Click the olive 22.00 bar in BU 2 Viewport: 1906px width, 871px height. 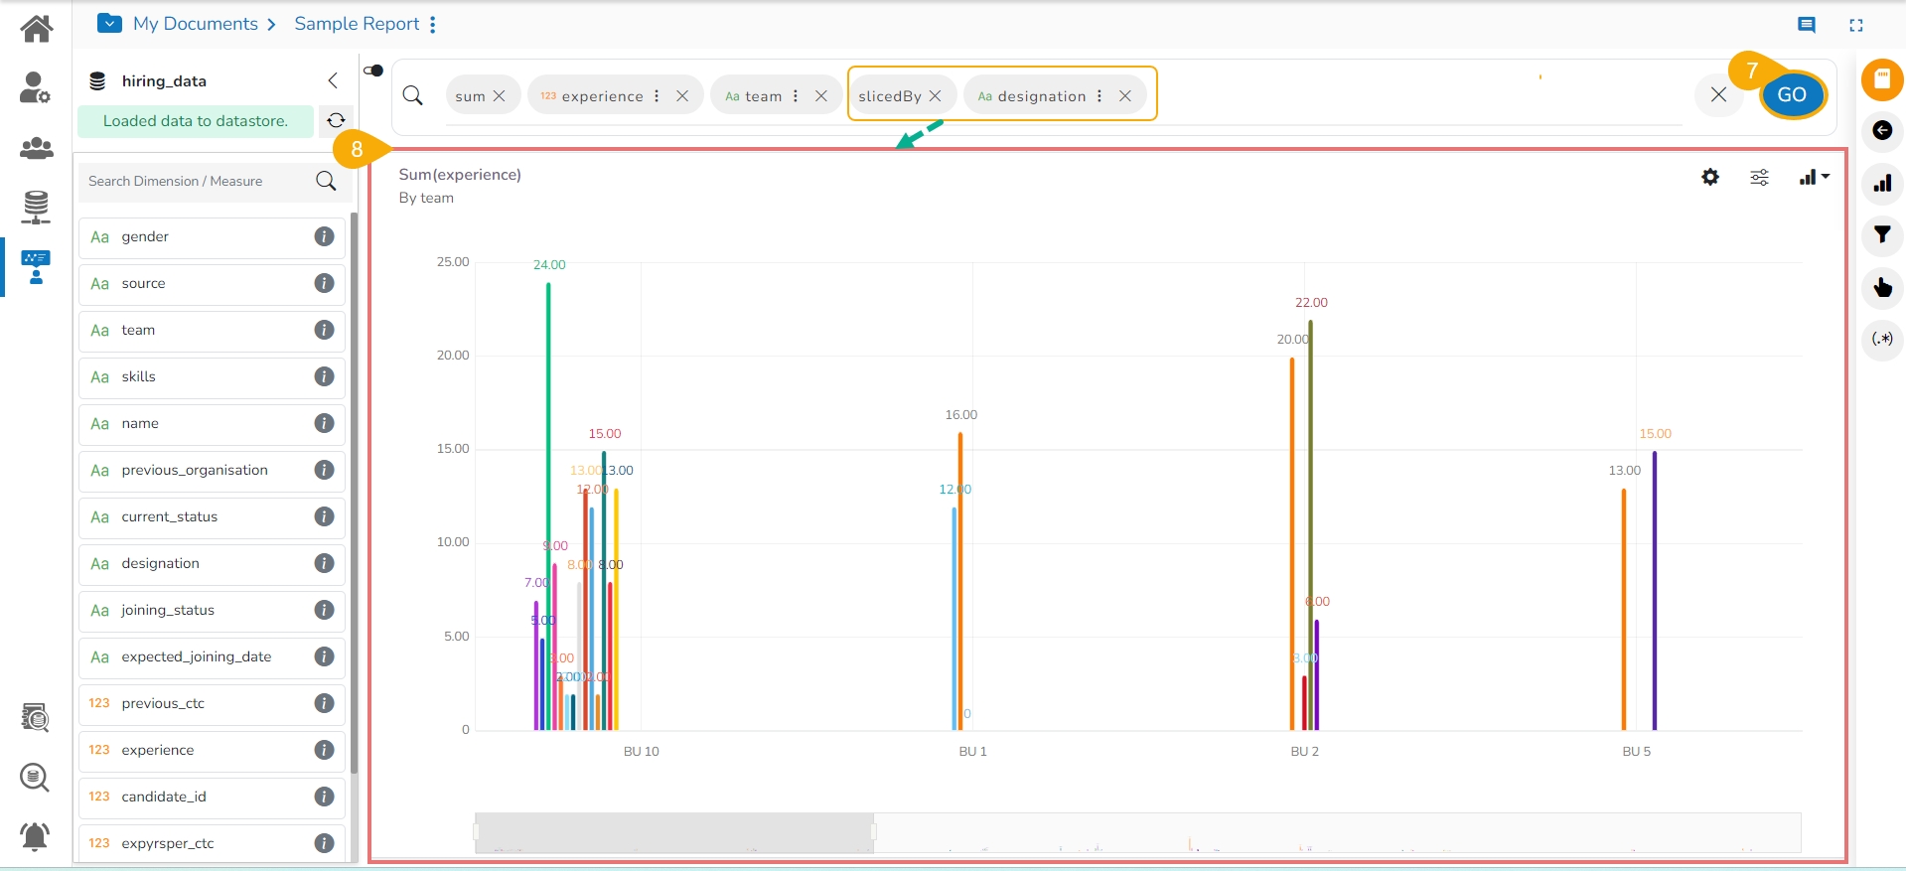point(1311,525)
